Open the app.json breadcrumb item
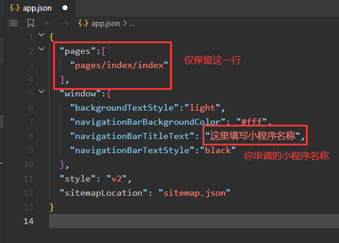Screen dimensions: 339x243 106,24
